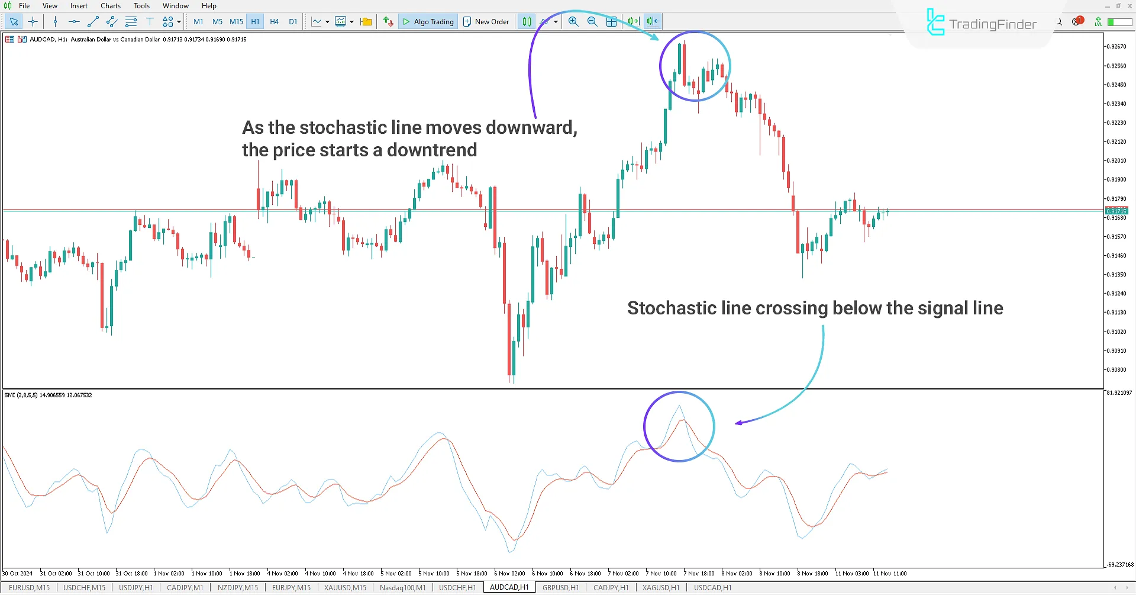Open a chart file with folder icon
Screen dimensions: 1136x595
click(x=366, y=21)
